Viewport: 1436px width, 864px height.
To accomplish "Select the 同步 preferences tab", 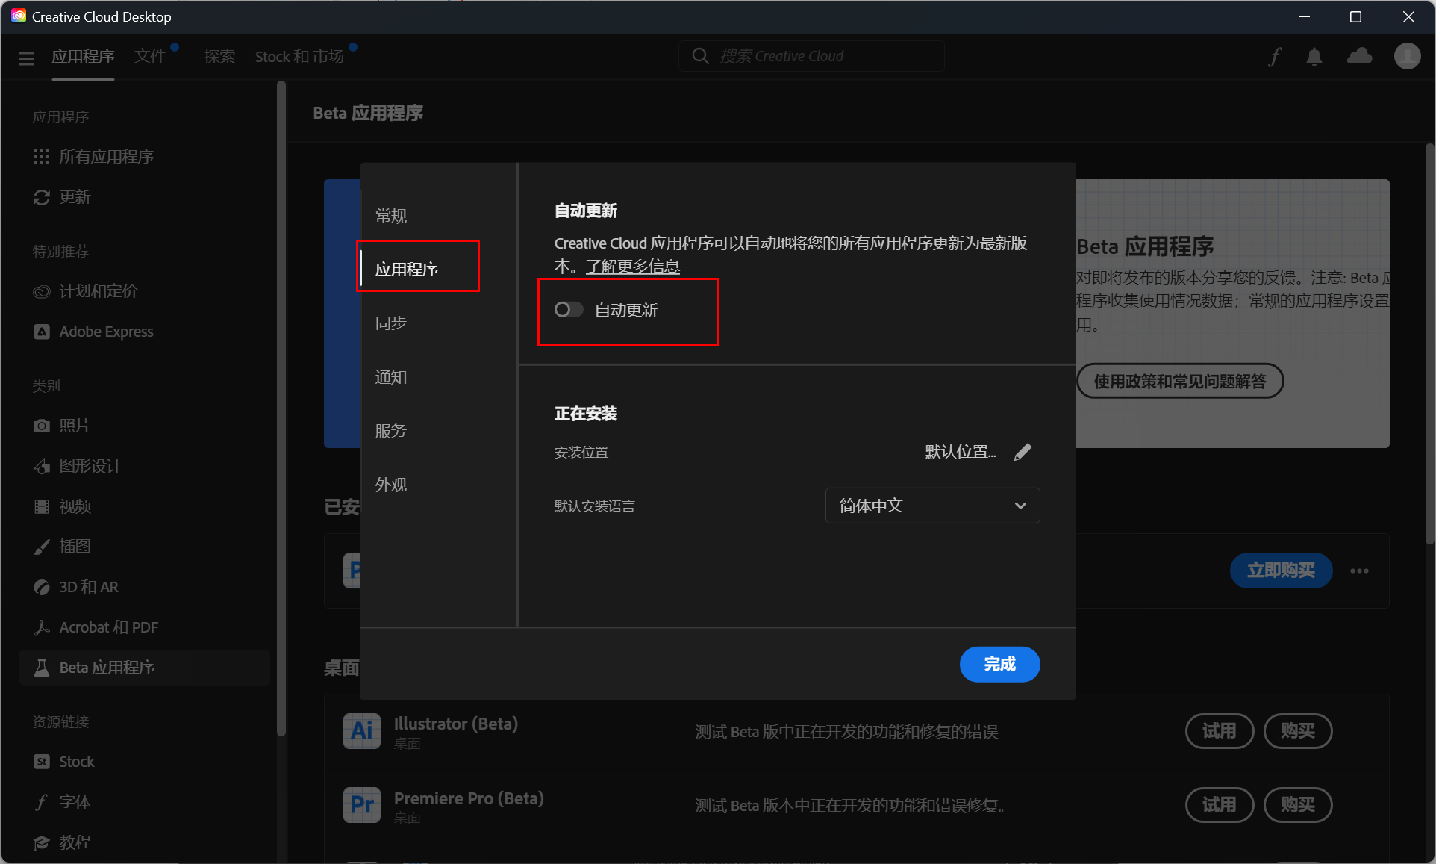I will 391,323.
